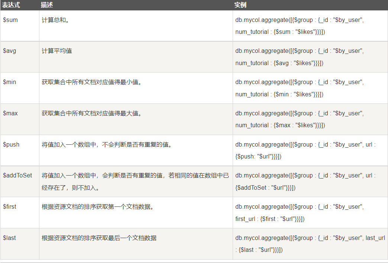Click description 将值加入一个数组中，不会判断是否有重复的值。
Image resolution: width=388 pixels, height=263 pixels.
[107, 145]
